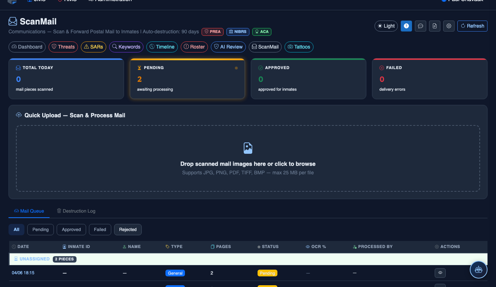Viewport: 496px width, 287px height.
Task: Click the General type tag on 04/06 row
Action: pos(175,273)
